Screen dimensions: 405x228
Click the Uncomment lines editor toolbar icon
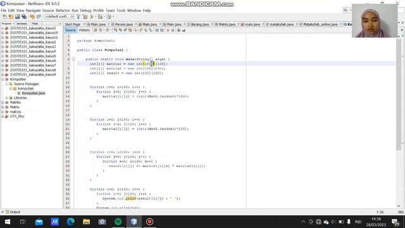pyautogui.click(x=184, y=30)
